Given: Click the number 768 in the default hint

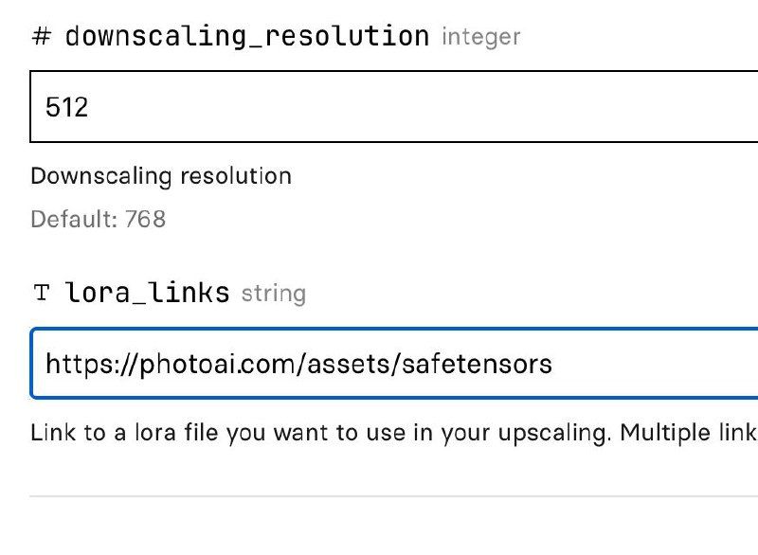Looking at the screenshot, I should click(145, 220).
